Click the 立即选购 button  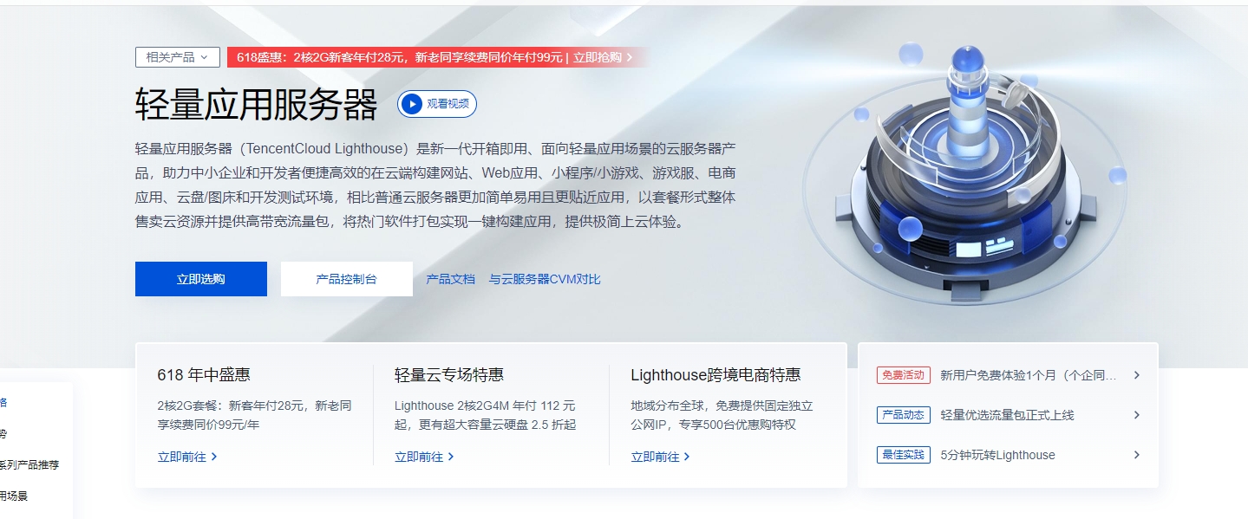click(201, 279)
